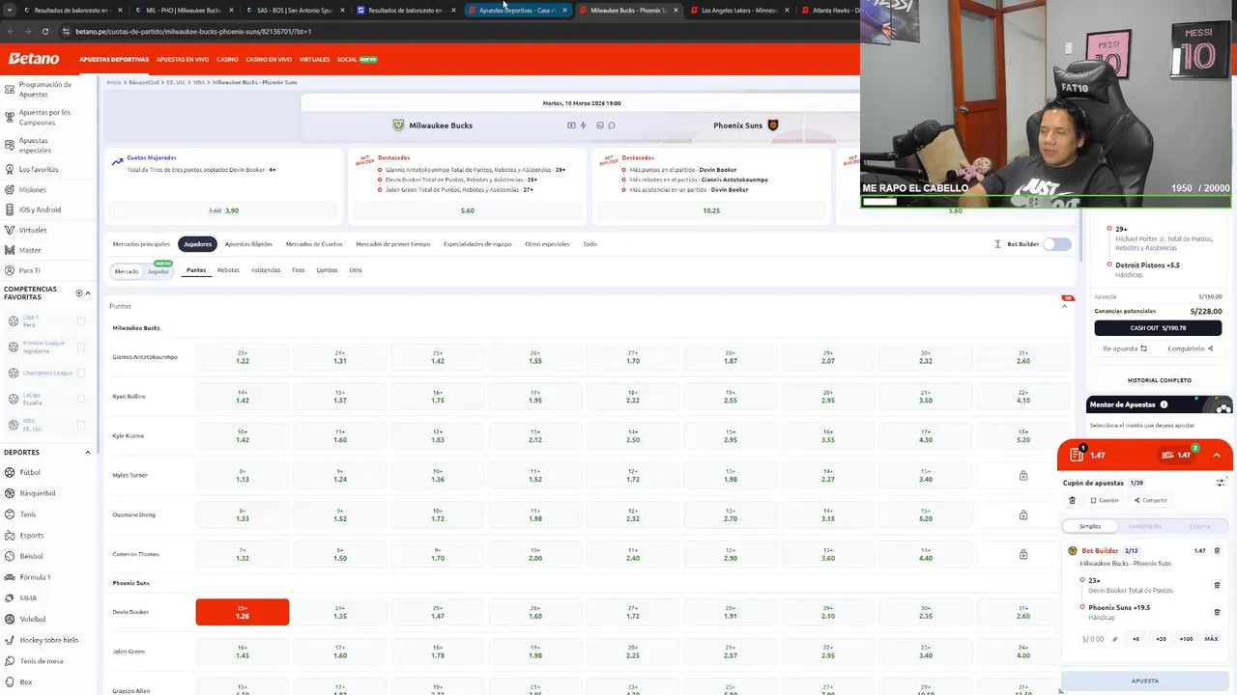
Task: Collapse the Deportes section
Action: click(88, 452)
